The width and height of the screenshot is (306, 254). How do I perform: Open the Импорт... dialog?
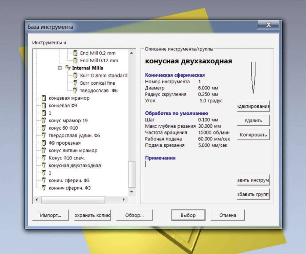[50, 215]
